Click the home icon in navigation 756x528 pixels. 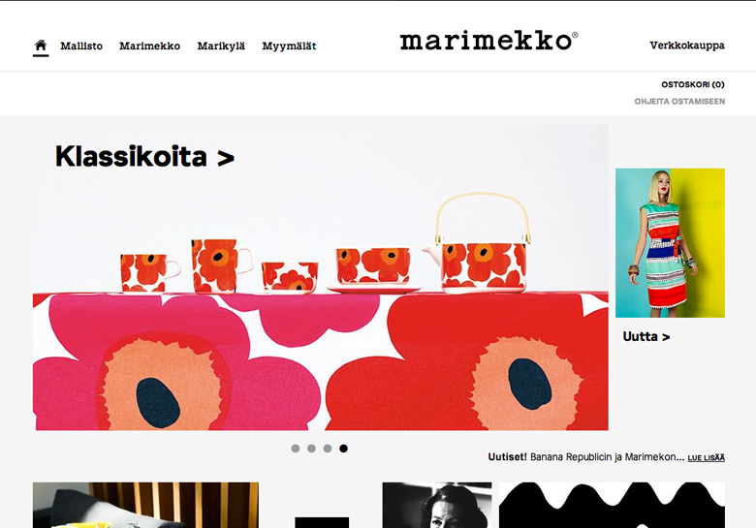click(x=41, y=46)
